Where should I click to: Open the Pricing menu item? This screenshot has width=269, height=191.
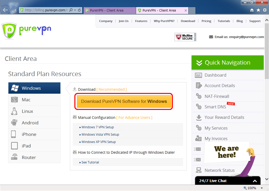click(206, 21)
